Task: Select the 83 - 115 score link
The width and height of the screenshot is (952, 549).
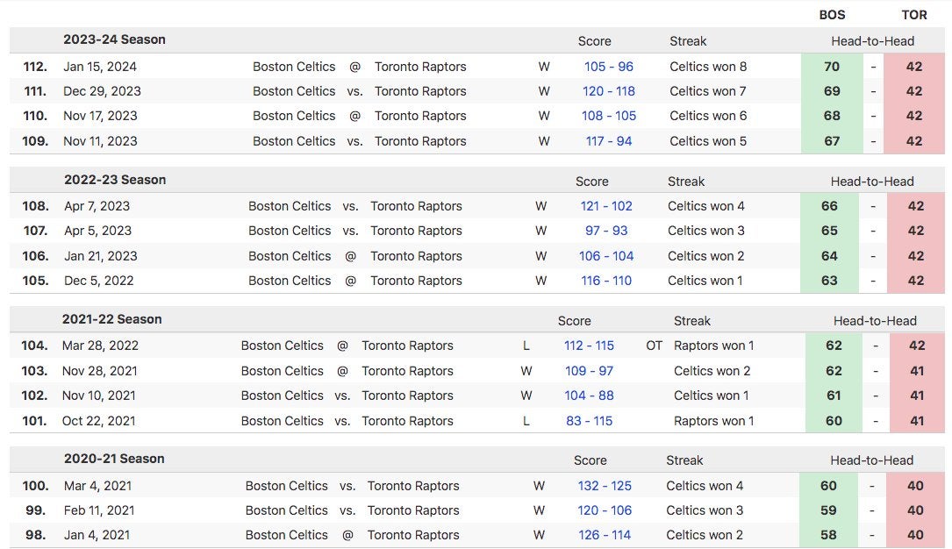Action: 589,421
